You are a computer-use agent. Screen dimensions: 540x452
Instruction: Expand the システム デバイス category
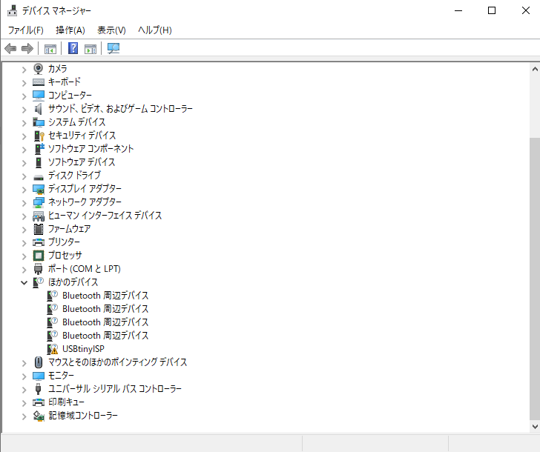pyautogui.click(x=24, y=123)
